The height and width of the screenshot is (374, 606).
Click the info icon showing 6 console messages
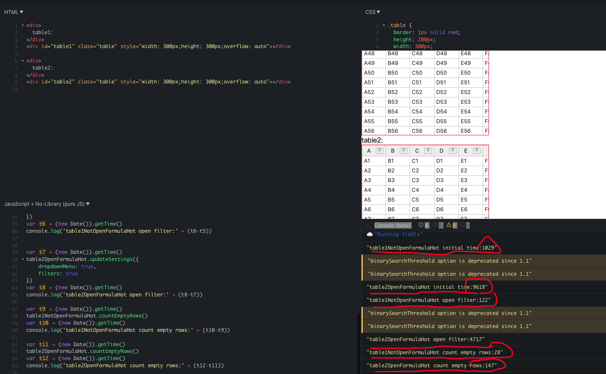[x=421, y=225]
